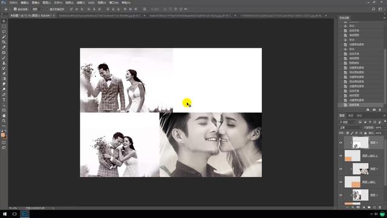Open the layer blend mode dropdown
387x218 pixels.
pyautogui.click(x=350, y=128)
